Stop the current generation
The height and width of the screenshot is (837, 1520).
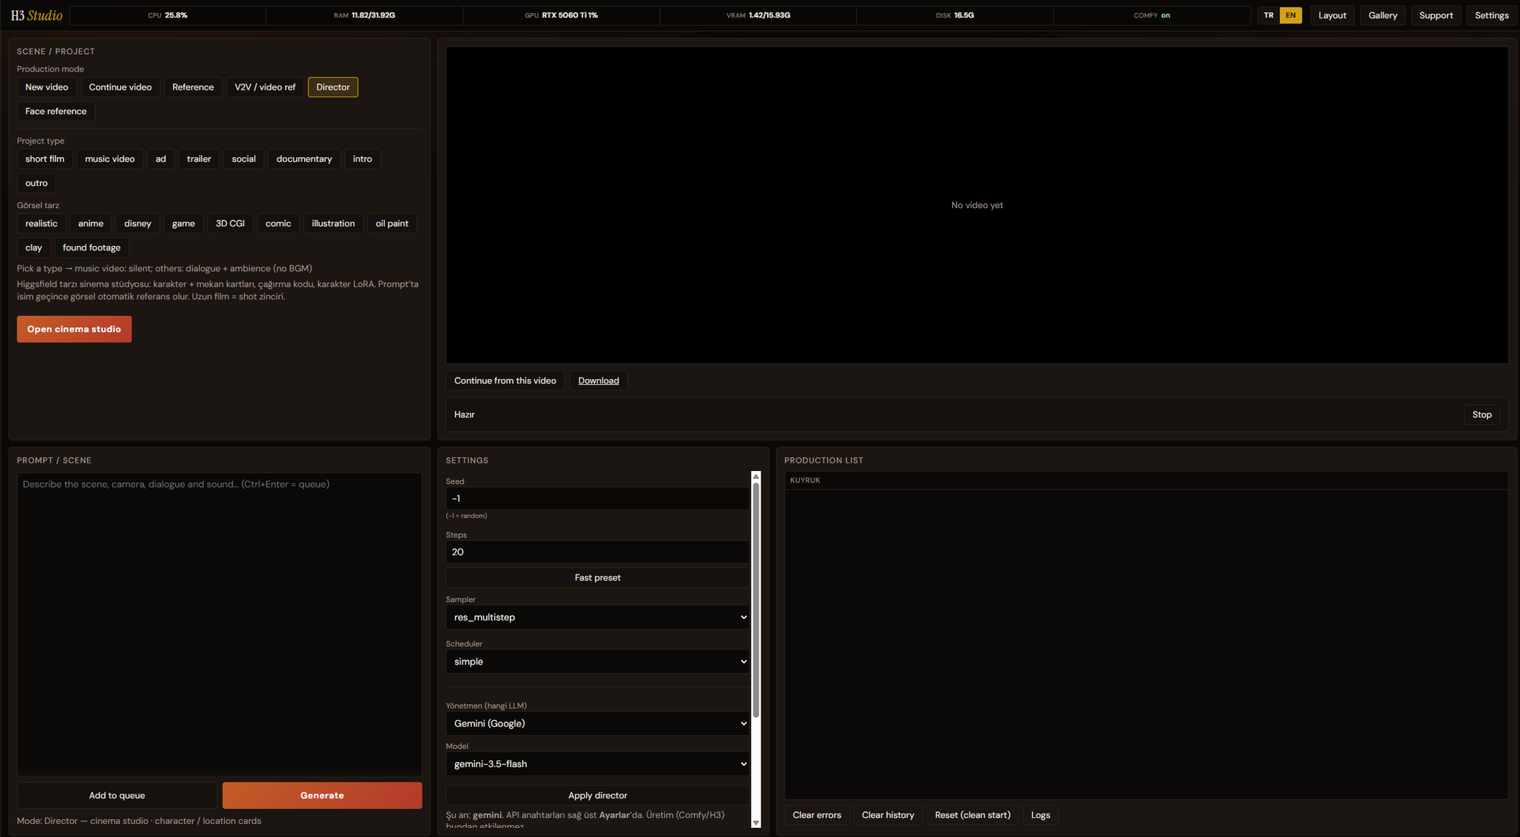point(1482,415)
